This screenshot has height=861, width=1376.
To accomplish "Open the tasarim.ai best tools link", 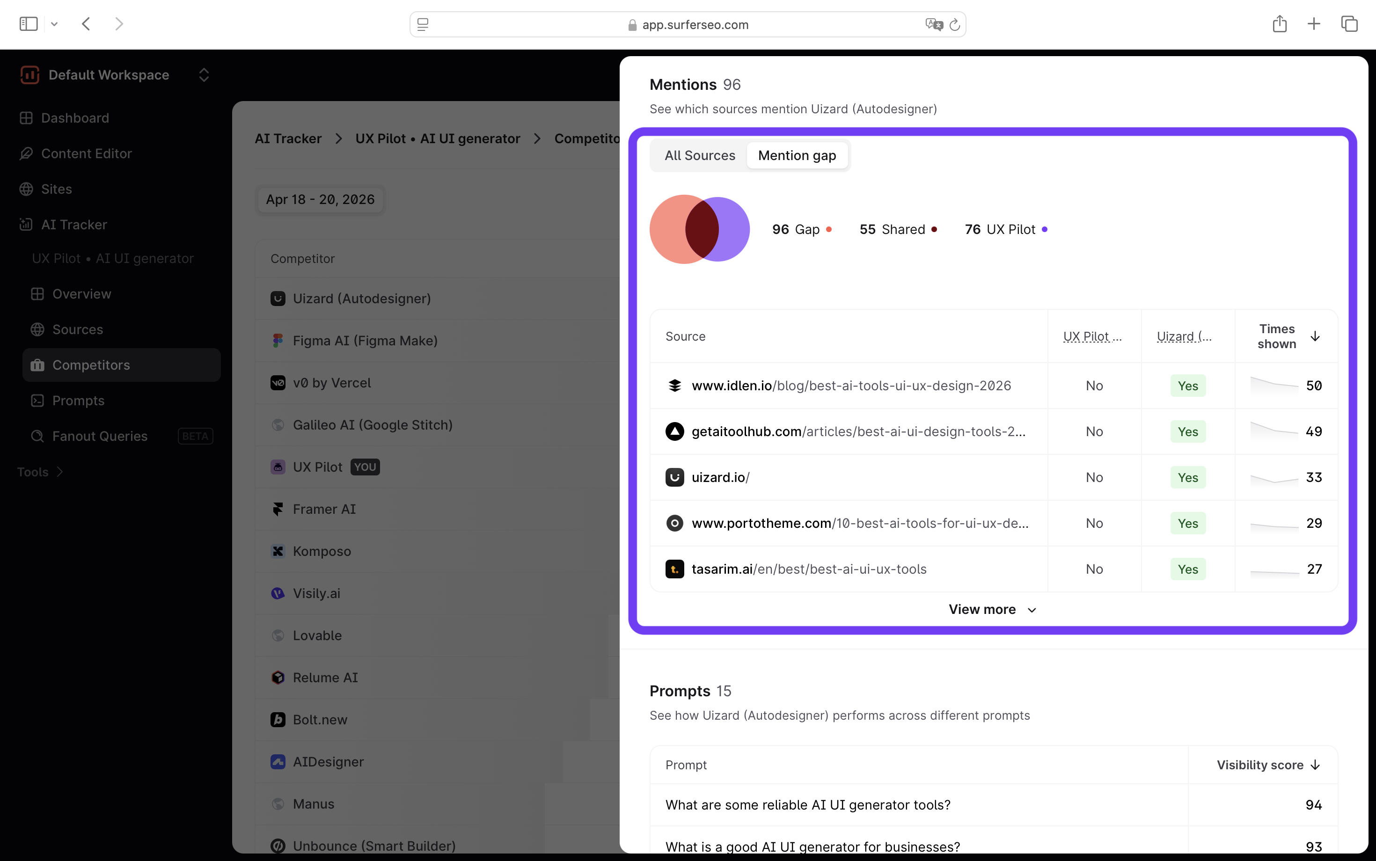I will point(809,569).
